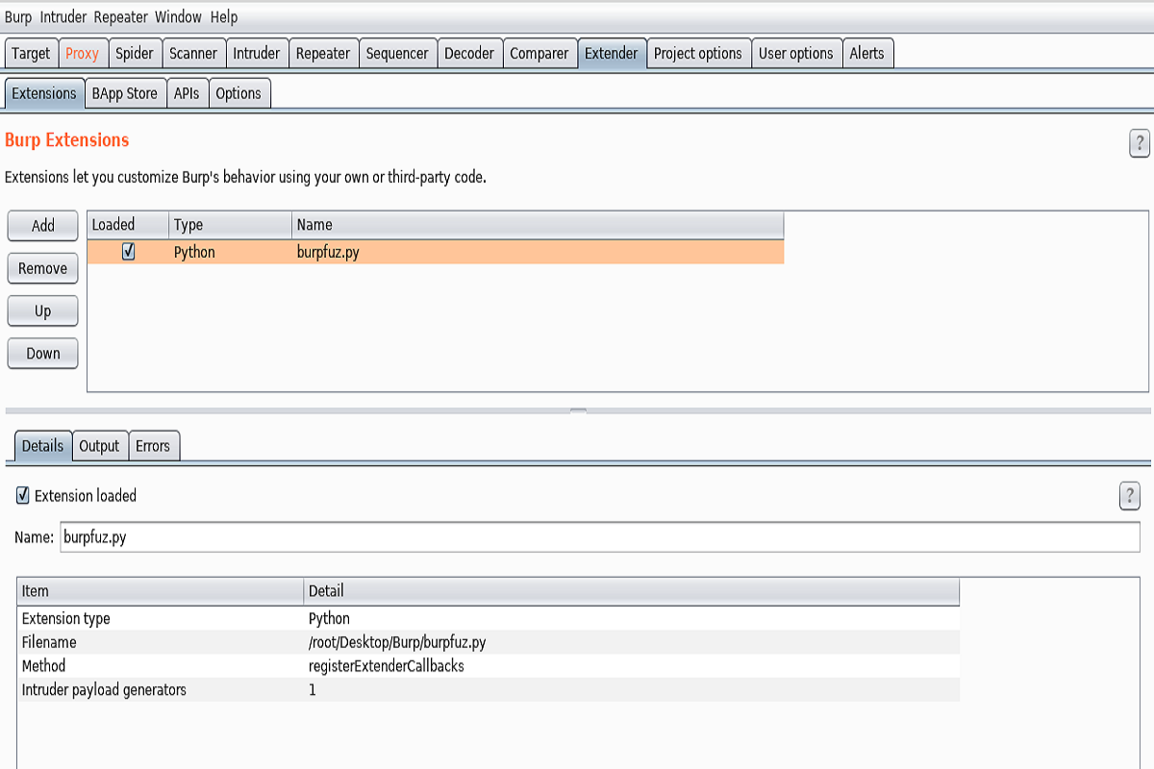The width and height of the screenshot is (1154, 769).
Task: Go to the Spider tab
Action: pos(135,54)
